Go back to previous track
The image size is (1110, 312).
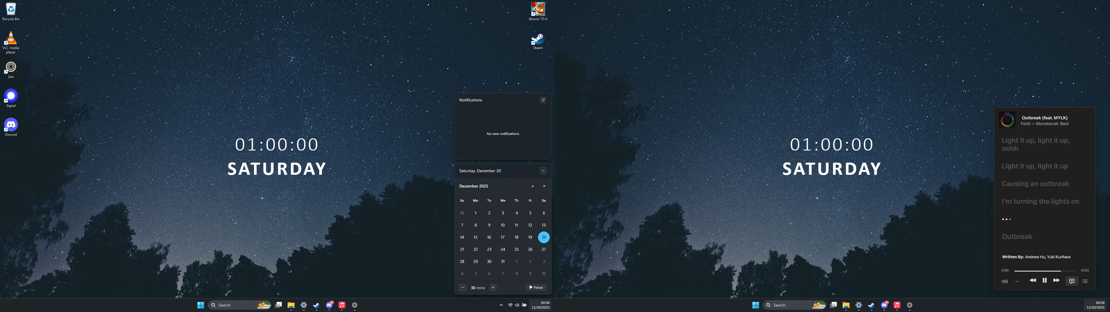click(1033, 281)
